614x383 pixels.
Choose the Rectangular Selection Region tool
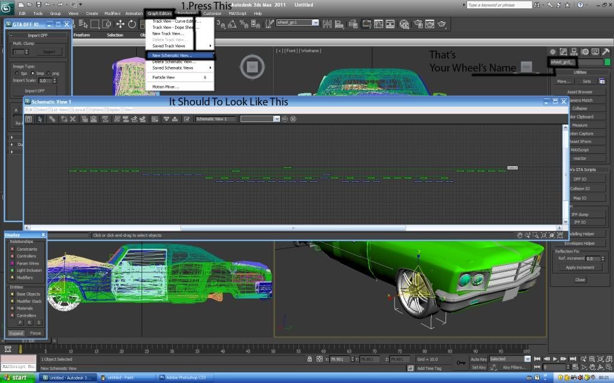[x=95, y=24]
